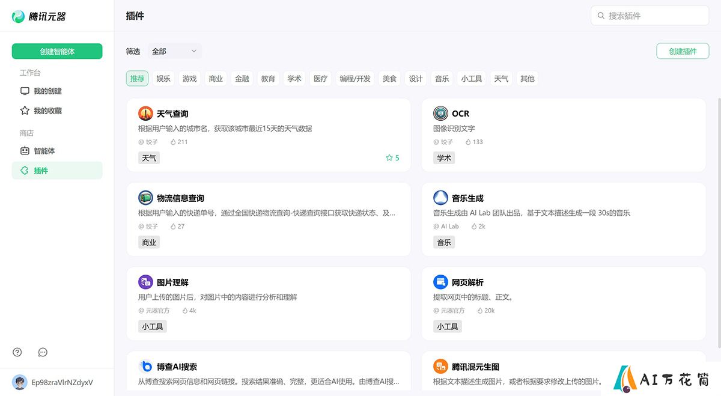Click the 小工具 tag on 图片理解 card
721x396 pixels.
coord(153,326)
